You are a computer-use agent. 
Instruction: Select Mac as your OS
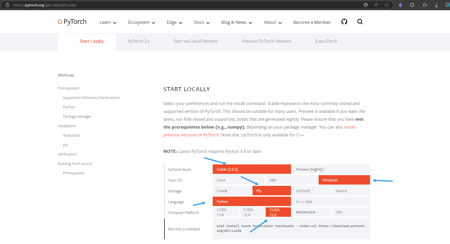292,180
